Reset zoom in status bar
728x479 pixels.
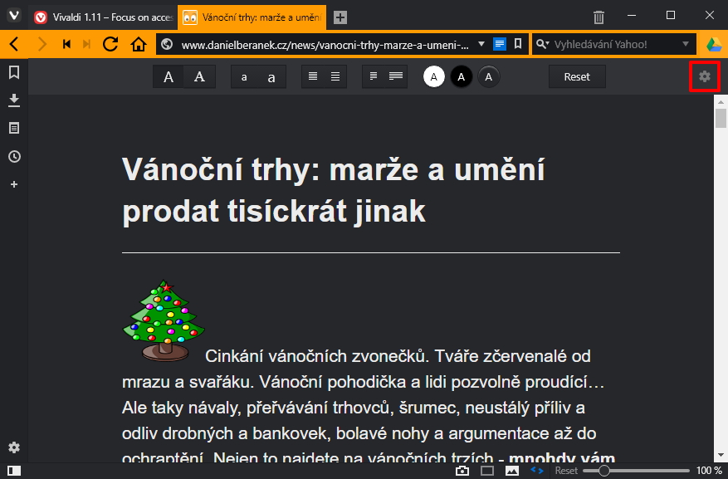566,471
